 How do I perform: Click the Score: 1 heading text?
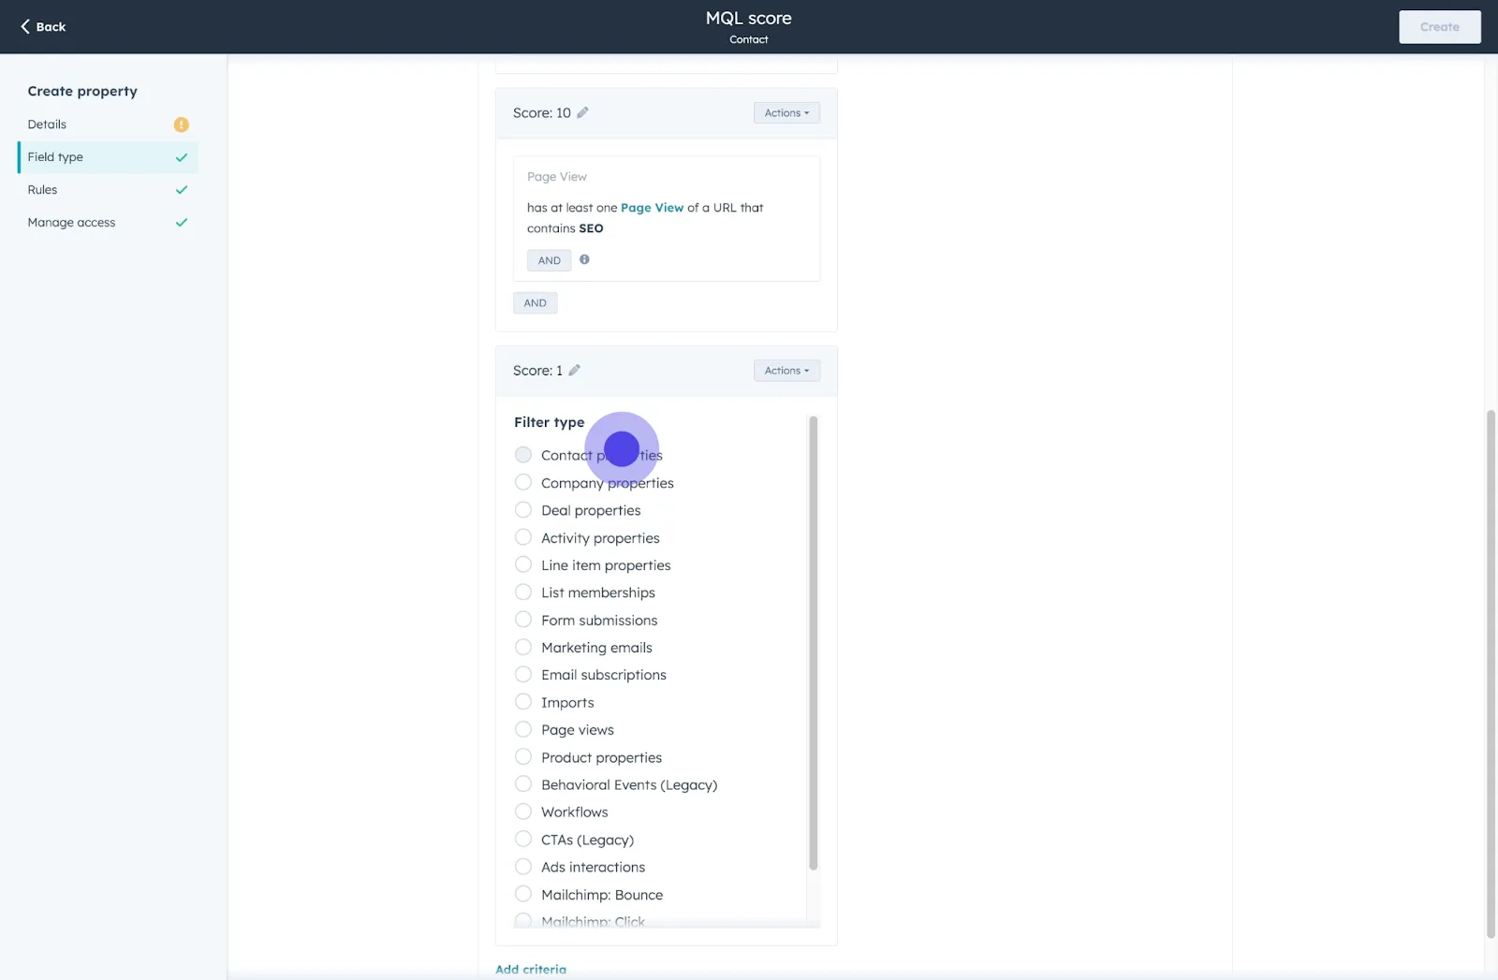point(537,371)
